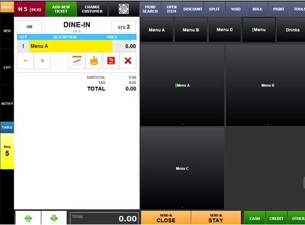Click Send & Close button
Screen dimensions: 305x225
pos(166,218)
